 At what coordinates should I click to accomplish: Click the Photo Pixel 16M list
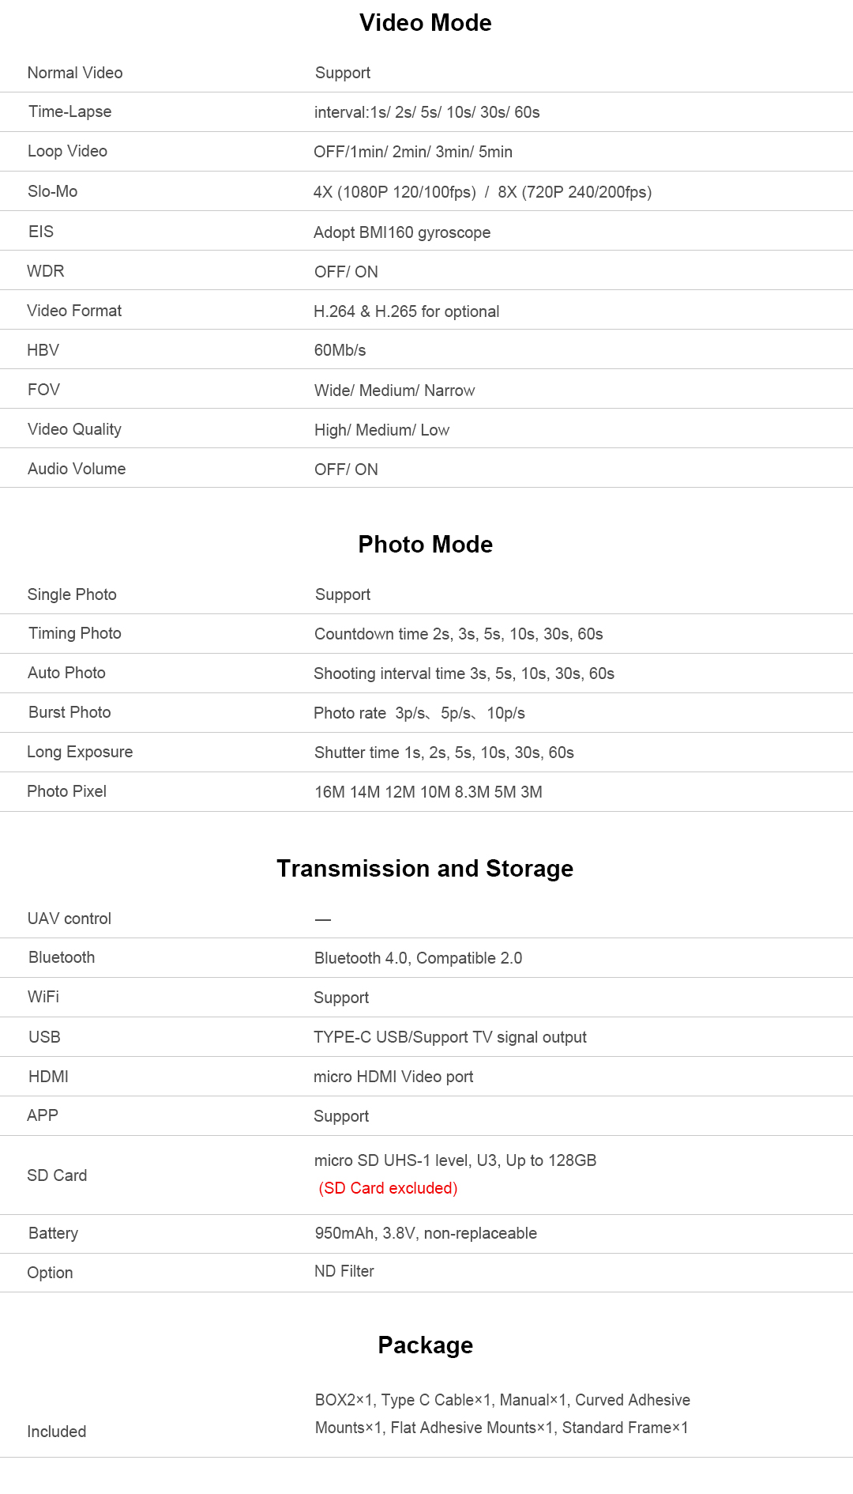[x=428, y=792]
